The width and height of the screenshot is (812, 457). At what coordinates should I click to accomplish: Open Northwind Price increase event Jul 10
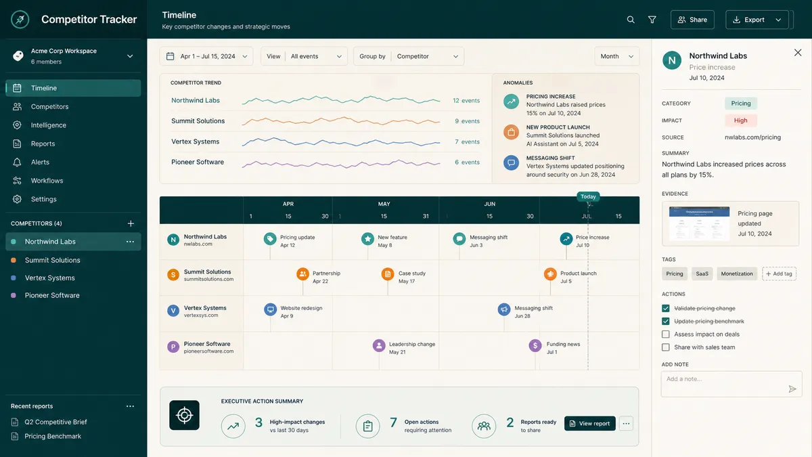pyautogui.click(x=566, y=239)
